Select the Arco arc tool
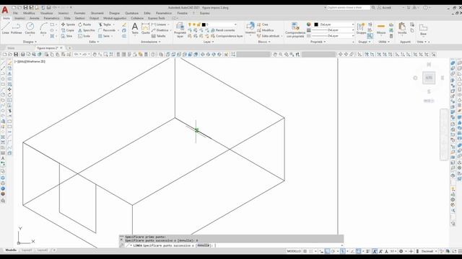 (x=43, y=29)
